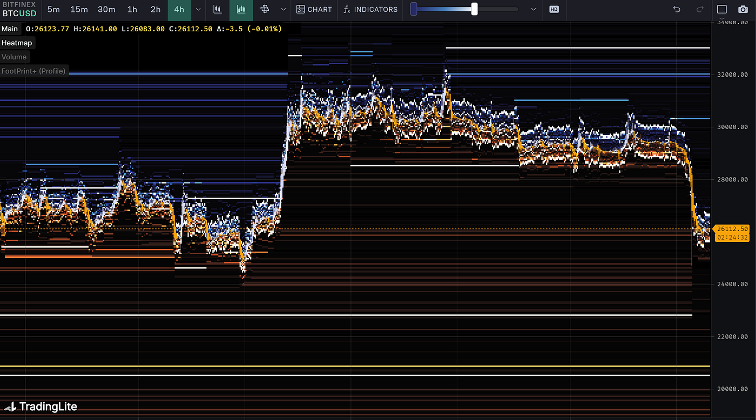756x420 pixels.
Task: Select the crosshair cursor tool
Action: pyautogui.click(x=265, y=9)
